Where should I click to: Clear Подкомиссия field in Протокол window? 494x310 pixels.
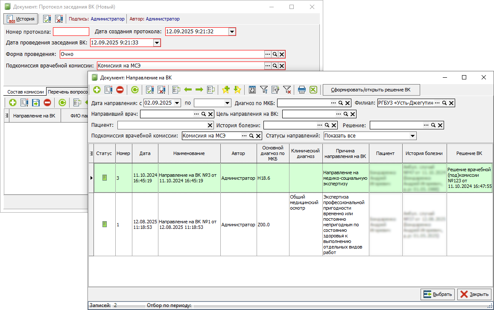(x=282, y=66)
